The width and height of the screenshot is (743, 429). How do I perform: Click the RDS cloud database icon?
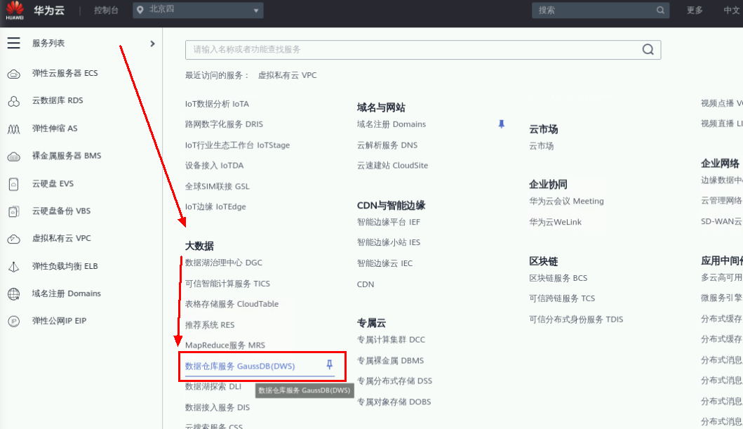tap(14, 101)
